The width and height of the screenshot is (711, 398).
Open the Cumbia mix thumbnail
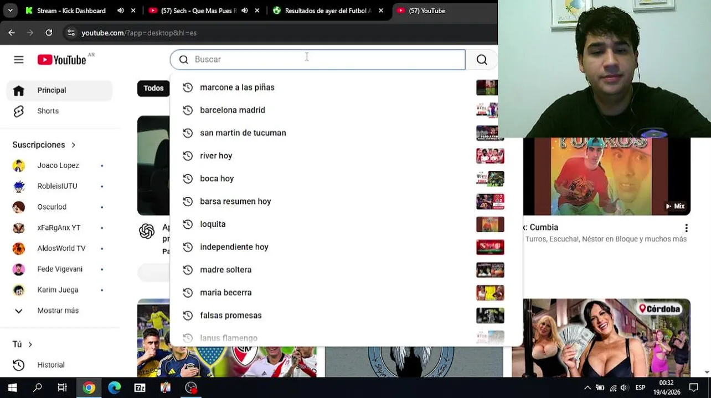pos(606,176)
